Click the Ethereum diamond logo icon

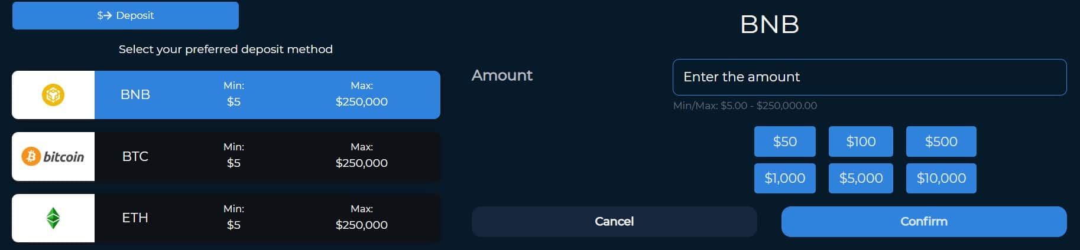[53, 218]
